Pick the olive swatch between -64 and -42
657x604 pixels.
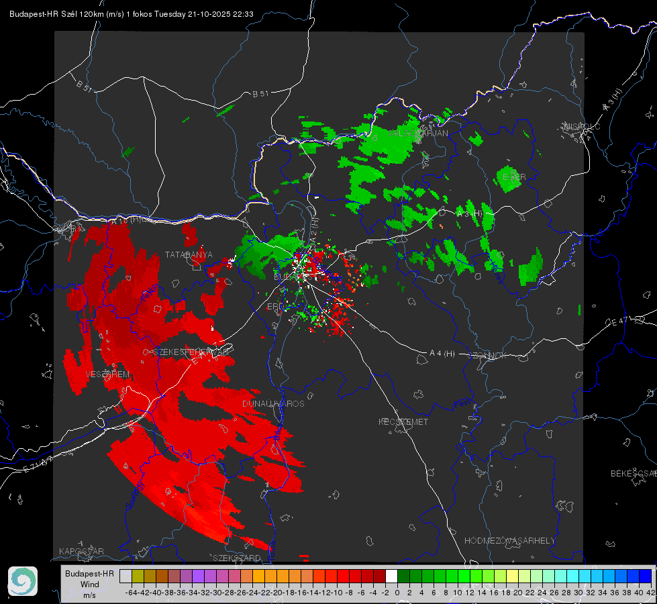pyautogui.click(x=138, y=576)
